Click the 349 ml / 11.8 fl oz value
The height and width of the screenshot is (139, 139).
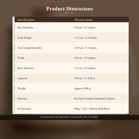tap(85, 78)
